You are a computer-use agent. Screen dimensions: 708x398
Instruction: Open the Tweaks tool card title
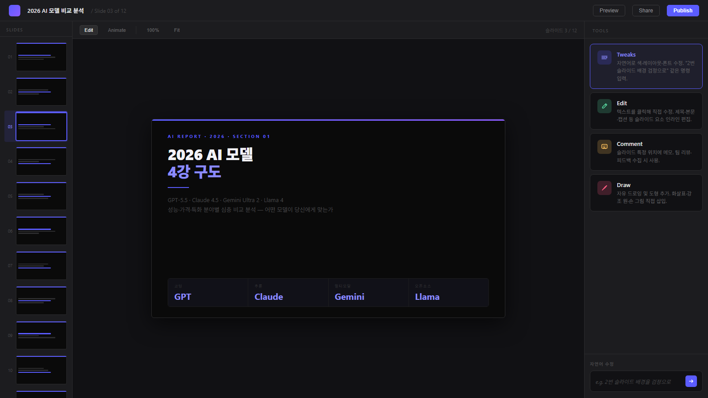(x=626, y=55)
